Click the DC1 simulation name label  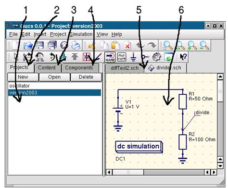tap(120, 159)
